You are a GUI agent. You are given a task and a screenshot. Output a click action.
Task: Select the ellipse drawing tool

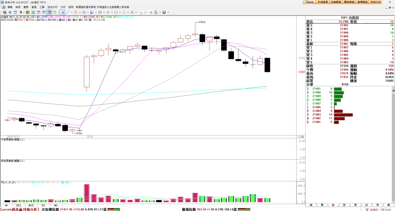click(x=123, y=12)
